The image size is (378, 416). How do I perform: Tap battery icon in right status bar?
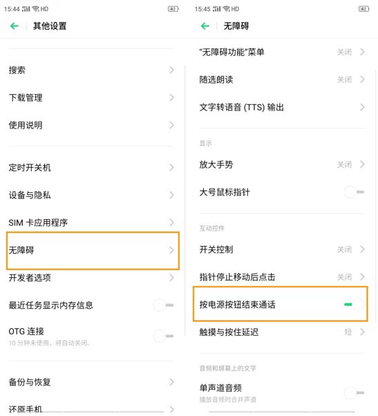pos(363,9)
